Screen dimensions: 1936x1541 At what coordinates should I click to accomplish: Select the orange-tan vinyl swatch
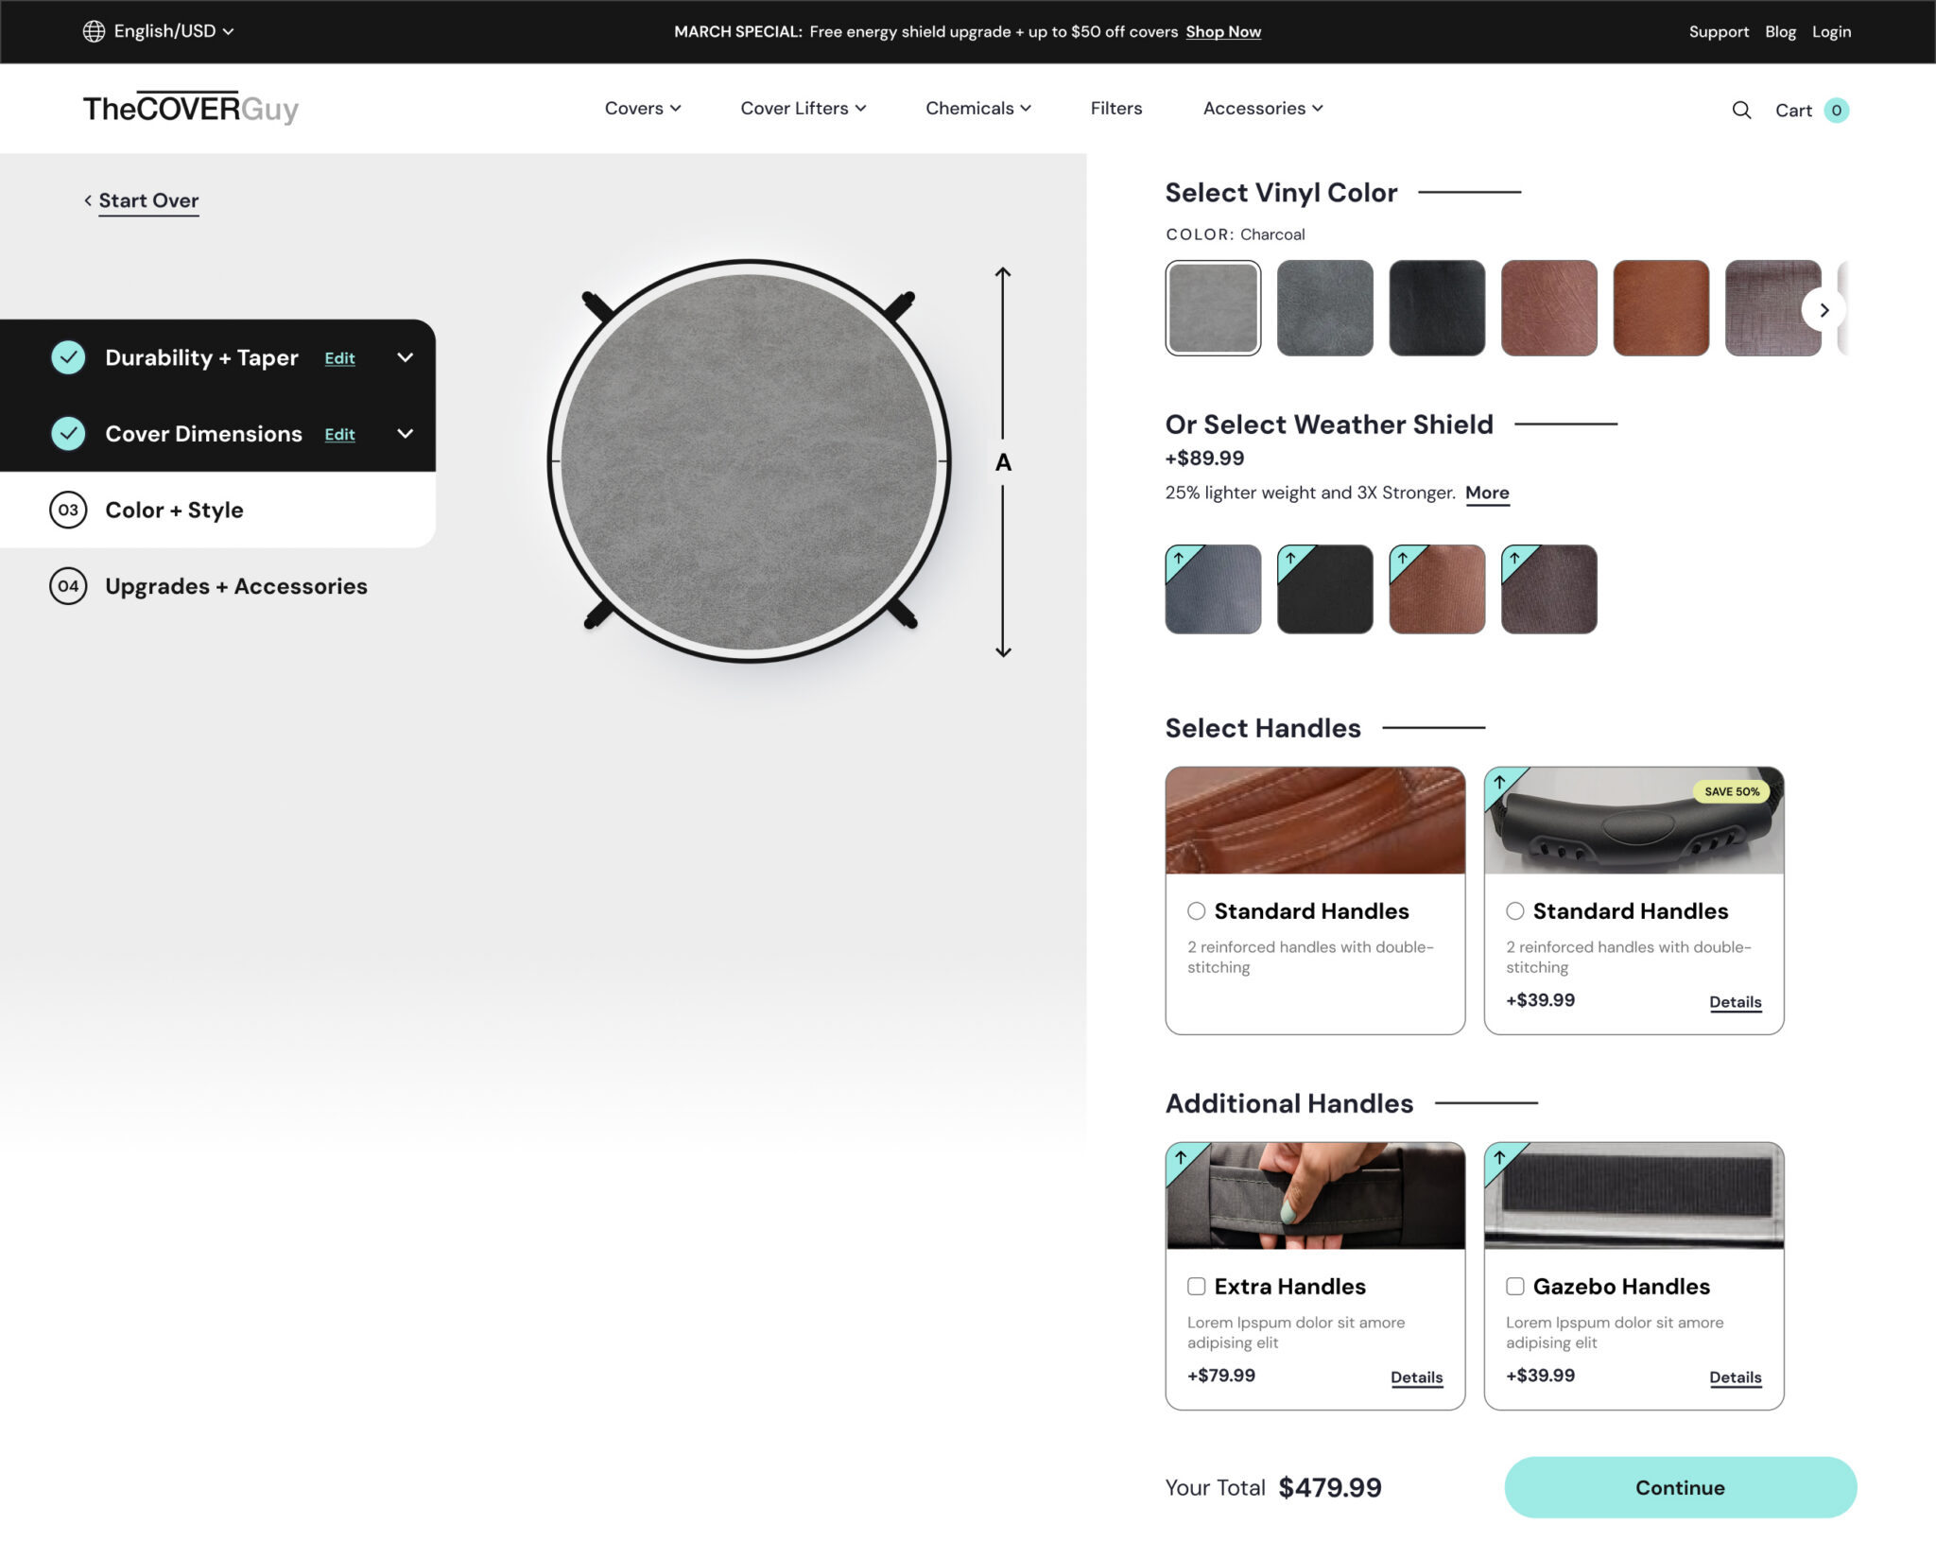1661,308
